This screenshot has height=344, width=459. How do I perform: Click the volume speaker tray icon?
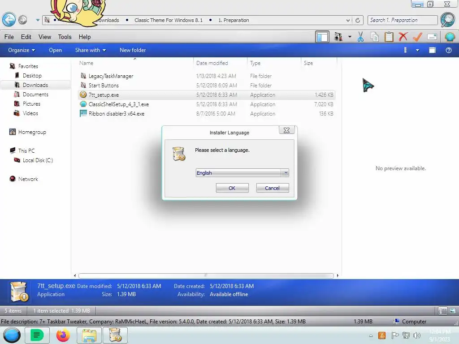(x=416, y=335)
